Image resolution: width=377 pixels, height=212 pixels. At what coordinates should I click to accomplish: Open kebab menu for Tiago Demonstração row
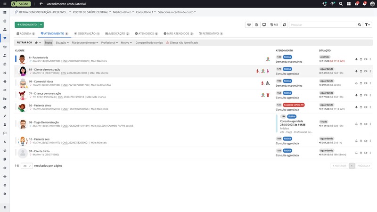370,124
